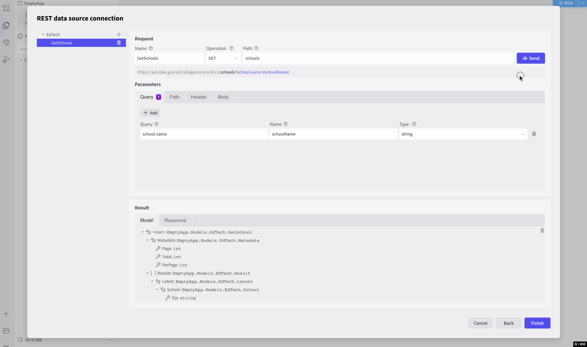
Task: Click the plus icon in left sidebar
Action: point(6,313)
